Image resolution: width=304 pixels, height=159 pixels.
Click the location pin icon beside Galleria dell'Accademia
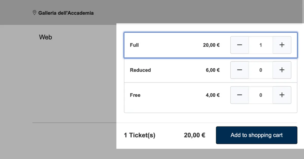34,13
